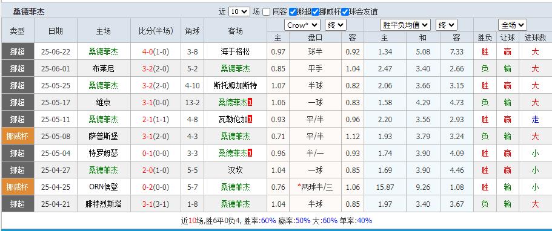552x231 pixels.
Task: Click 桑德菲杰 away team on 25-04-21
Action: pyautogui.click(x=235, y=204)
